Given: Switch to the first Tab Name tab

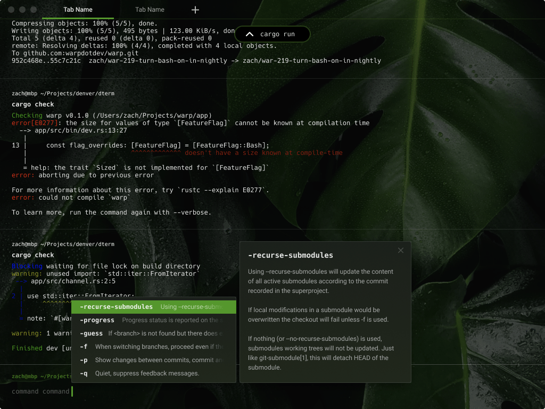Looking at the screenshot, I should [x=78, y=10].
